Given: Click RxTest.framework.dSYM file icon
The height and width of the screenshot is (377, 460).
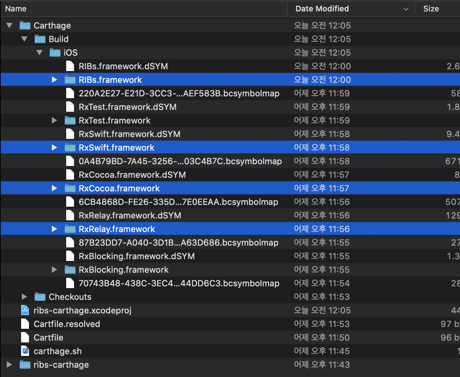Looking at the screenshot, I should click(x=70, y=107).
